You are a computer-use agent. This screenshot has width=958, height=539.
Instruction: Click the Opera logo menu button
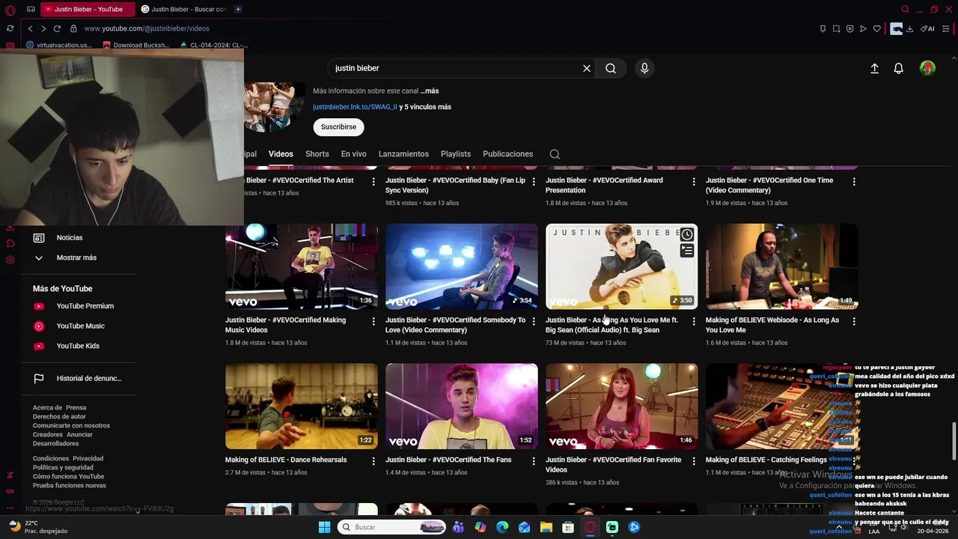coord(10,10)
